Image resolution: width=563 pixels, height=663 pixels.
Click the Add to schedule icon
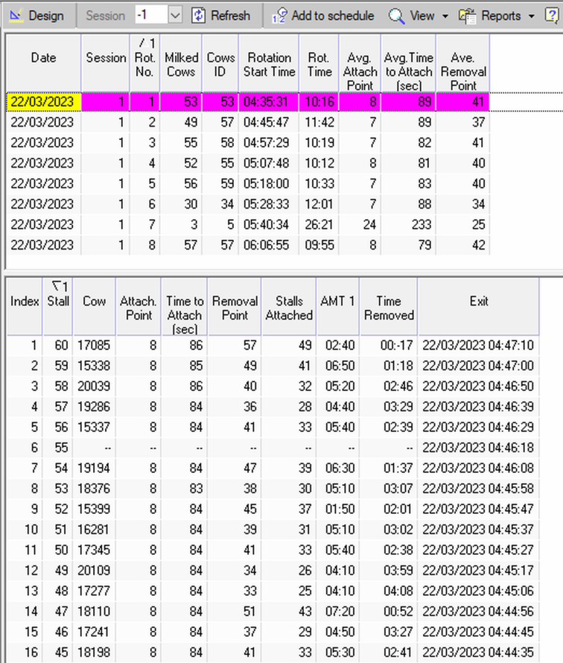click(x=279, y=16)
